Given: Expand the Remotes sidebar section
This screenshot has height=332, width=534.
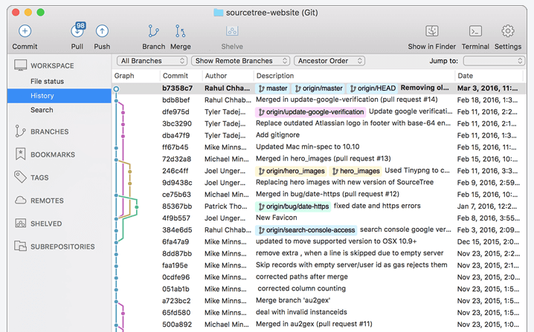Looking at the screenshot, I should 47,201.
